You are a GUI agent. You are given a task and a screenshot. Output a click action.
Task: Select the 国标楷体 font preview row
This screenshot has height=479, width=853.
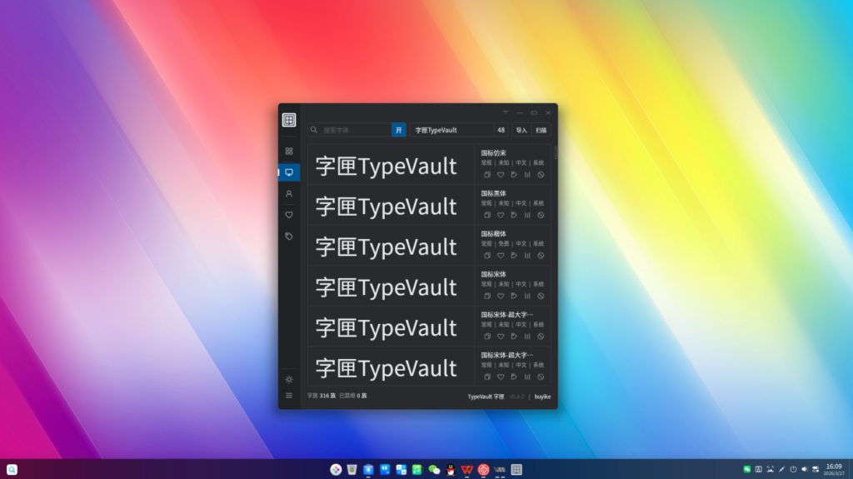click(x=391, y=246)
